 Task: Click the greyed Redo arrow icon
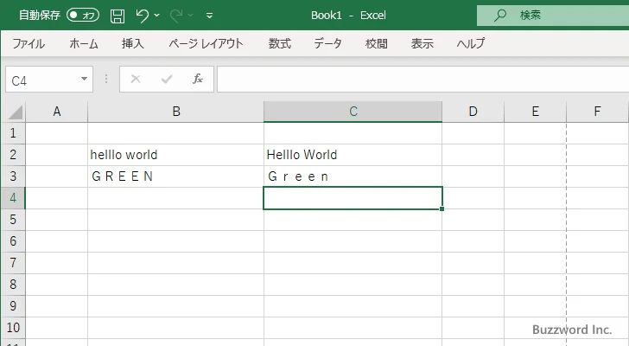coord(175,16)
